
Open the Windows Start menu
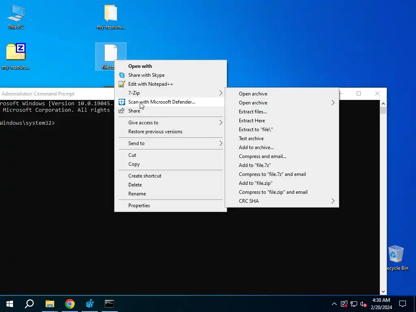[x=10, y=304]
